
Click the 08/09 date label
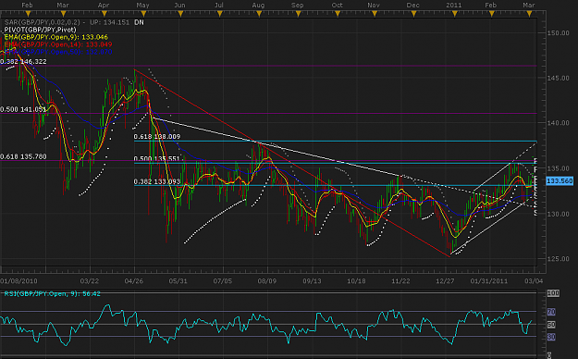(x=267, y=281)
